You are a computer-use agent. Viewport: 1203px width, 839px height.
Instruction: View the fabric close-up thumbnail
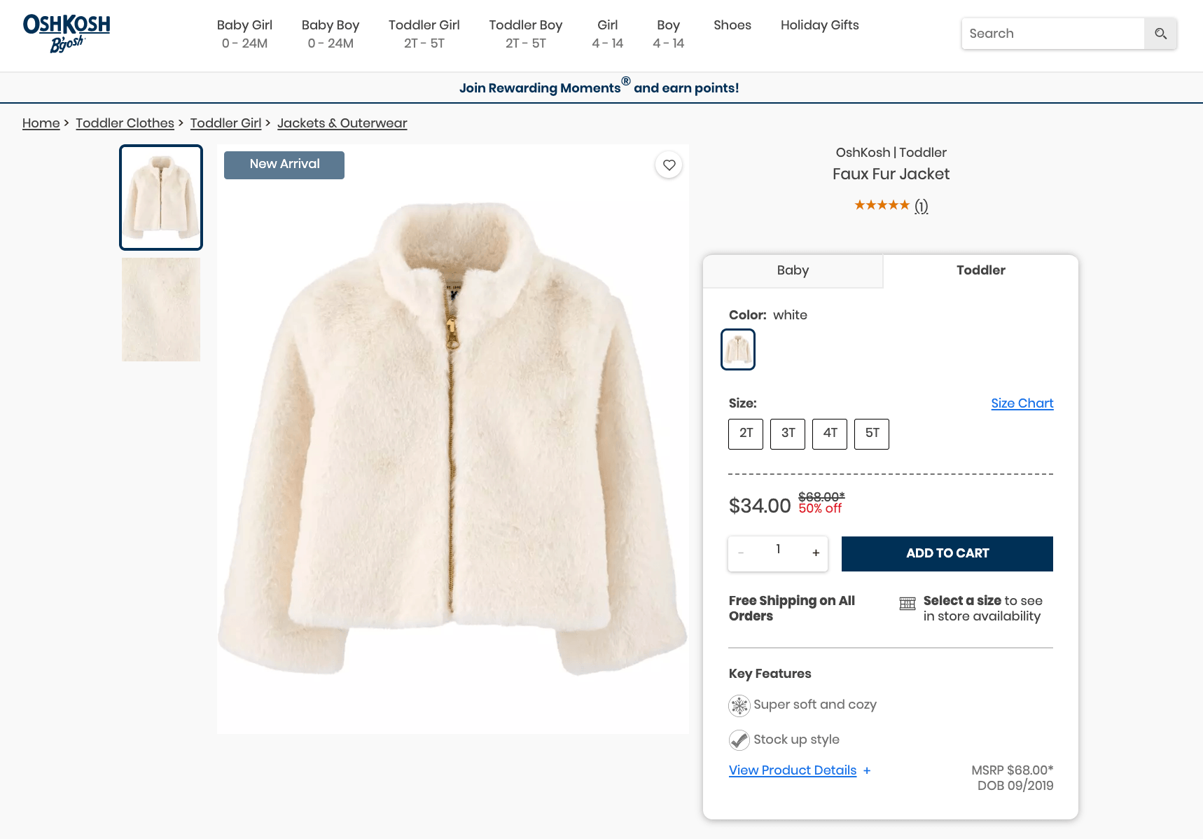point(161,310)
